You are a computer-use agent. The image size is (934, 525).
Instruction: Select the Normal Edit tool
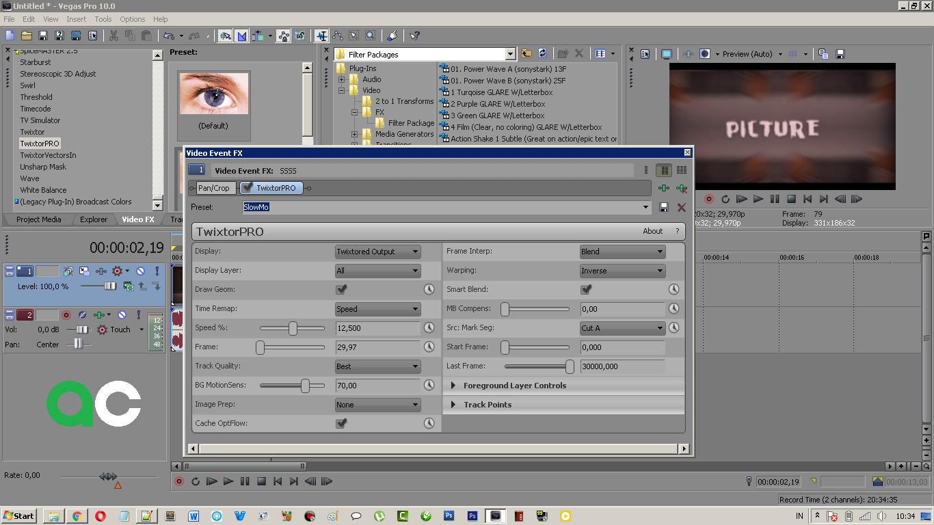pyautogui.click(x=321, y=36)
